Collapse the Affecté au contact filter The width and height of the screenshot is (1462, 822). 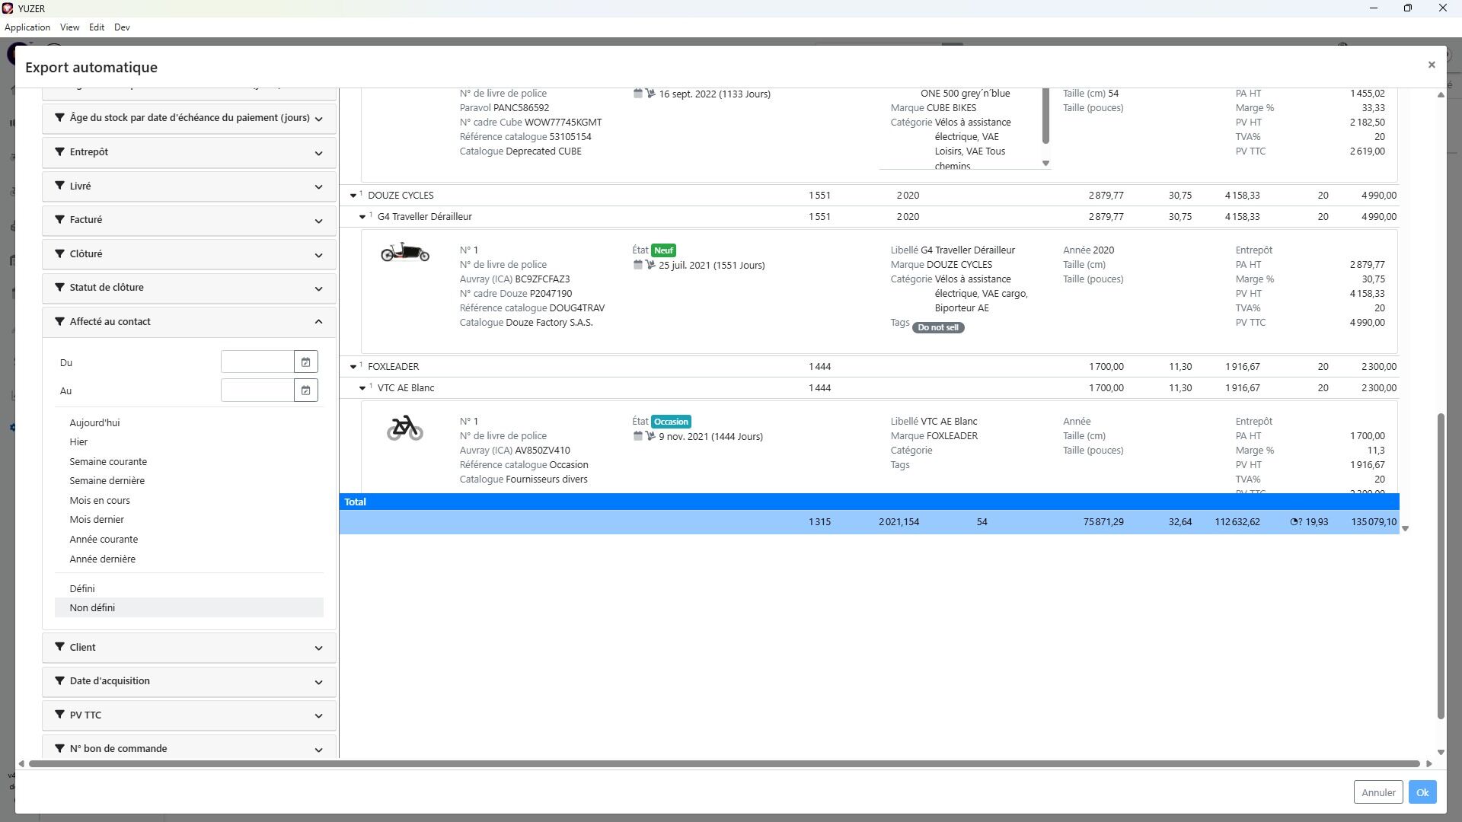point(318,322)
